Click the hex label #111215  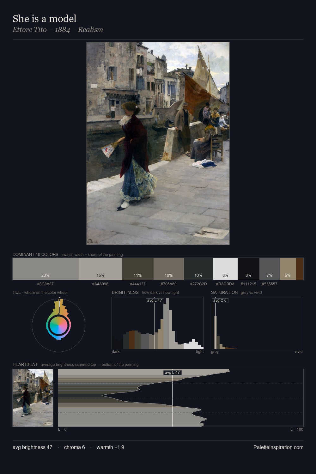point(248,284)
